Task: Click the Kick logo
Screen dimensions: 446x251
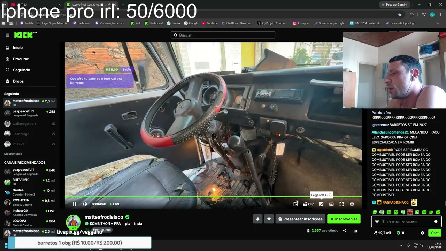Action: [25, 35]
